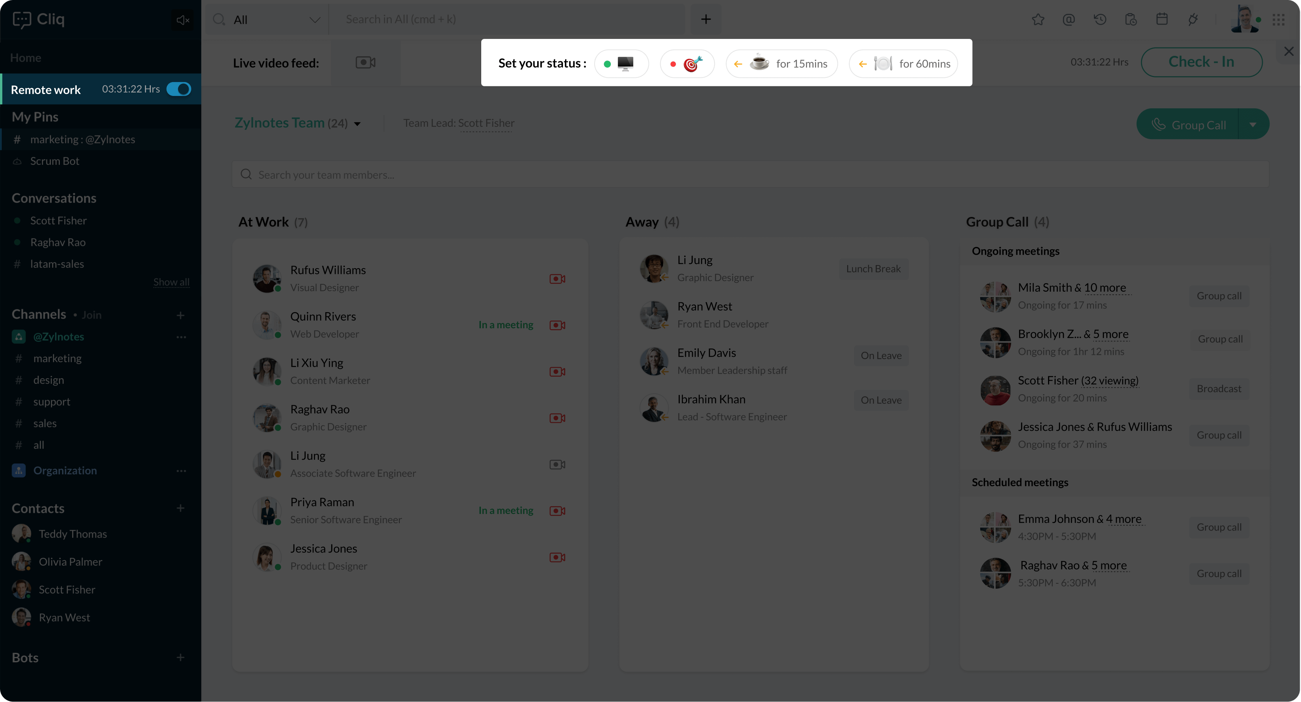Click Group call for Emma Johnson meeting

pos(1219,527)
